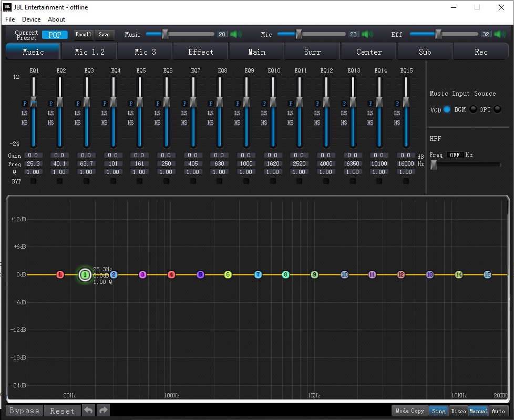Image resolution: width=514 pixels, height=420 pixels.
Task: Mute the Eff channel speaker icon
Action: pos(500,34)
